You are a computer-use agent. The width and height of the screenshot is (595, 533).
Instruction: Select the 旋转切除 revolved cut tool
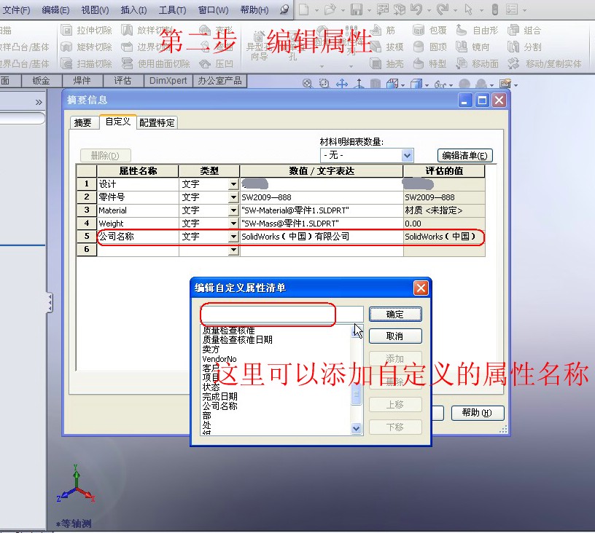click(x=87, y=47)
